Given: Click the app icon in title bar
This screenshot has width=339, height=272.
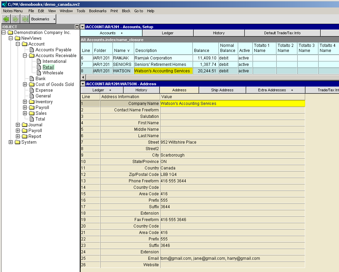Looking at the screenshot, I should (x=4, y=4).
